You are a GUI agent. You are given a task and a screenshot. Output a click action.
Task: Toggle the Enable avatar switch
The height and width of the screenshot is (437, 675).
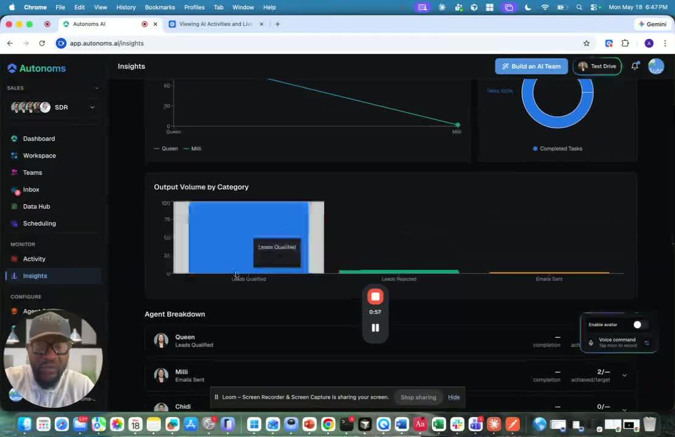pos(640,325)
